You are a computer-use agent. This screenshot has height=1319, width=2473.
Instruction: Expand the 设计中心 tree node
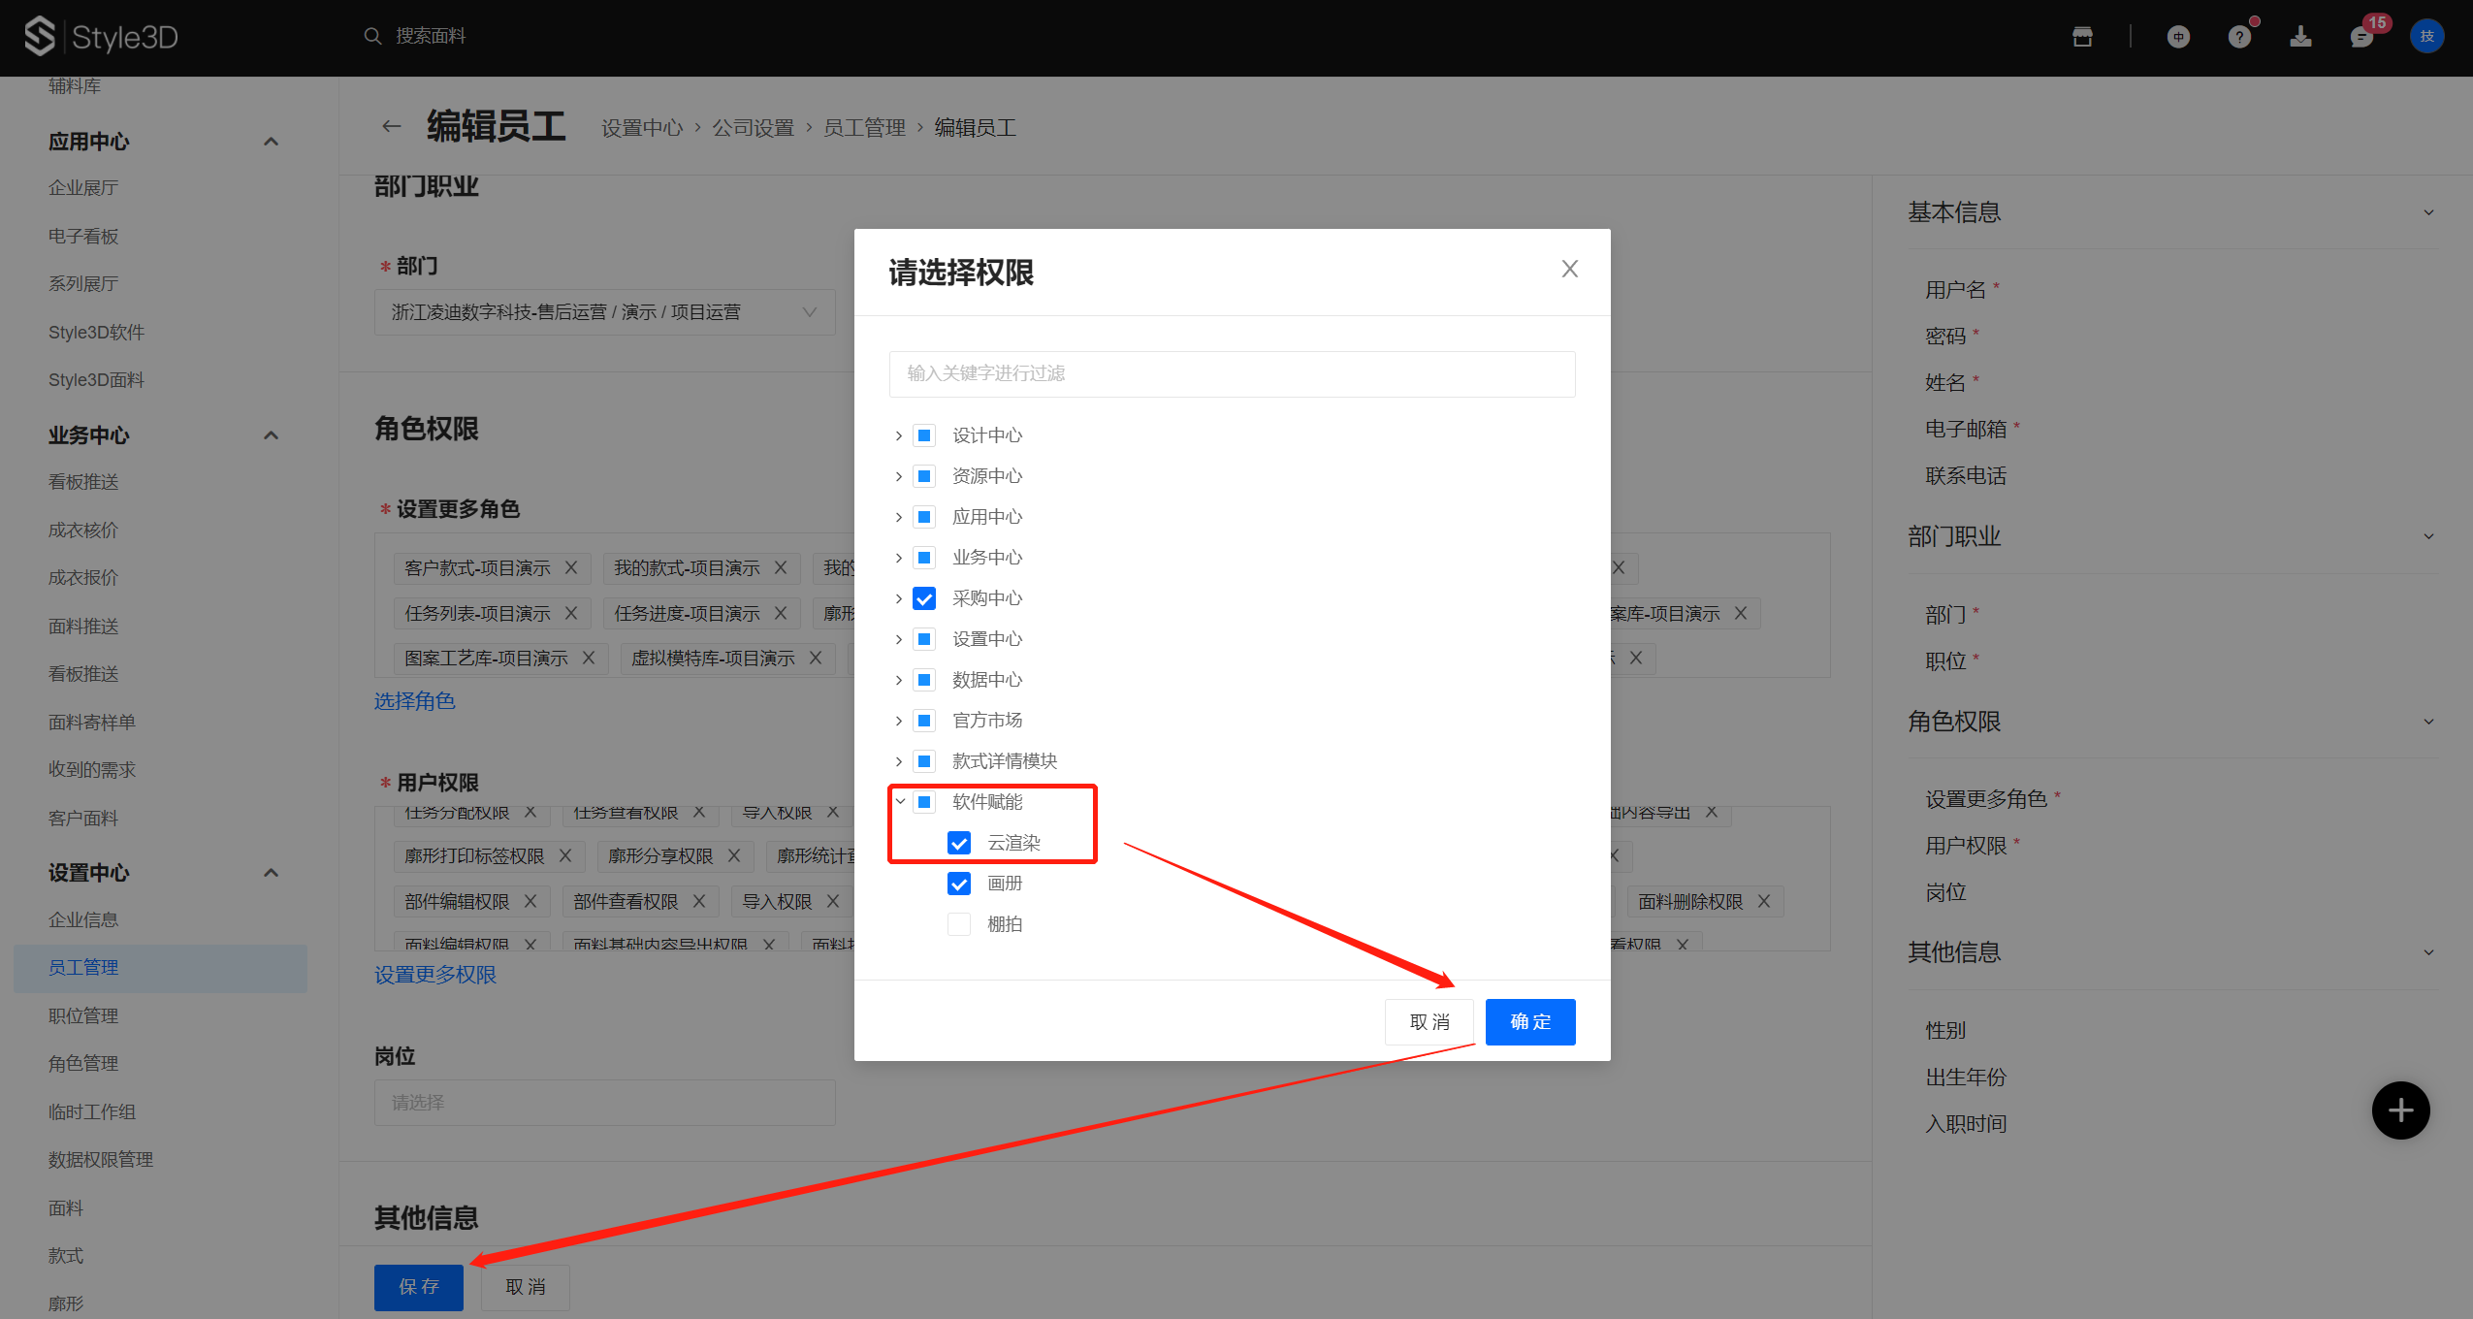pos(899,435)
